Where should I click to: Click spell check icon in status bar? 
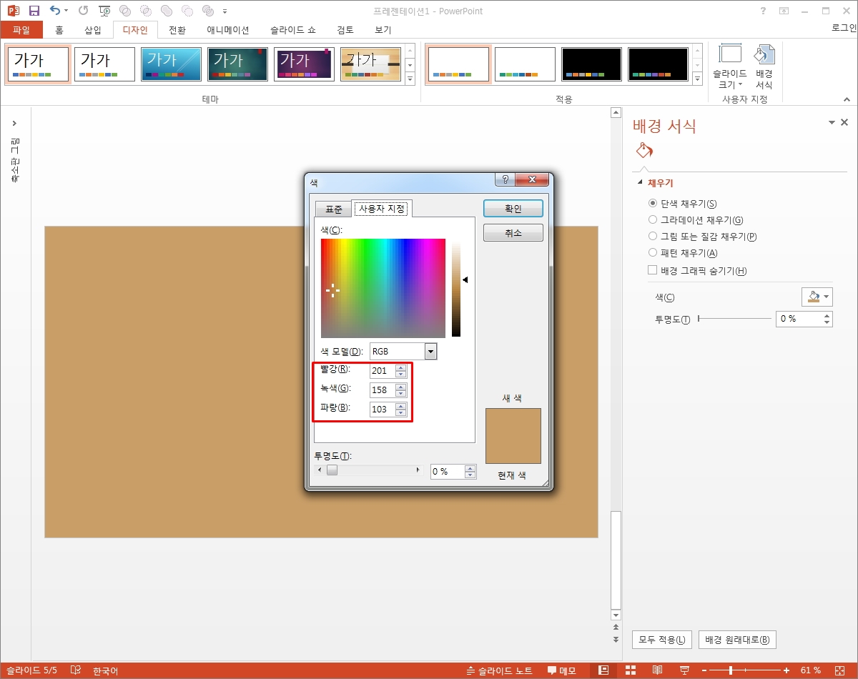pos(76,670)
